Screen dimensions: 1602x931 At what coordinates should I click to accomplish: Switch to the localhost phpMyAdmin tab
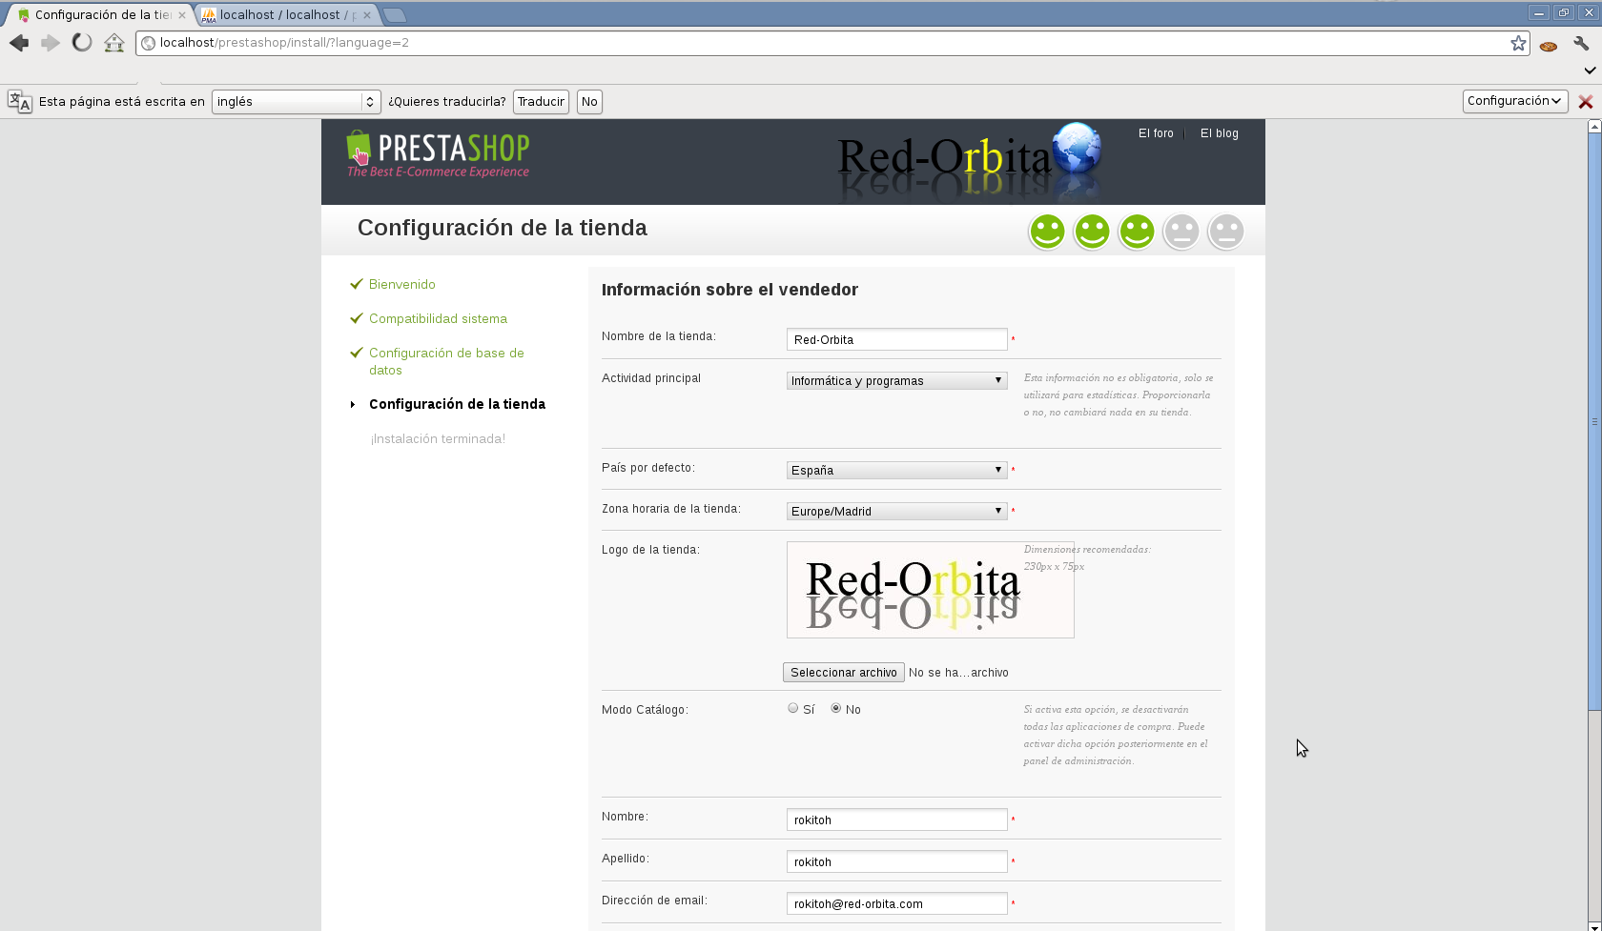pos(286,15)
